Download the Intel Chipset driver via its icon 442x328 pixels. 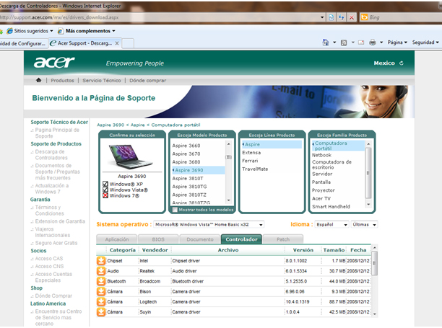tap(101, 261)
